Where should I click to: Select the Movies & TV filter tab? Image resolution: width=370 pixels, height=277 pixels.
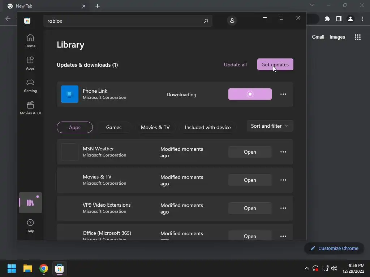155,127
